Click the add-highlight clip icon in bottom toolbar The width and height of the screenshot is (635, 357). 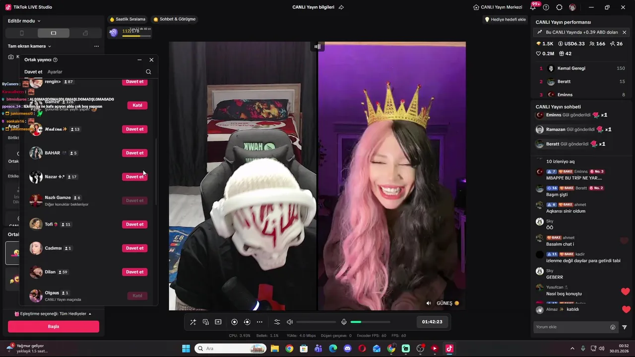218,322
